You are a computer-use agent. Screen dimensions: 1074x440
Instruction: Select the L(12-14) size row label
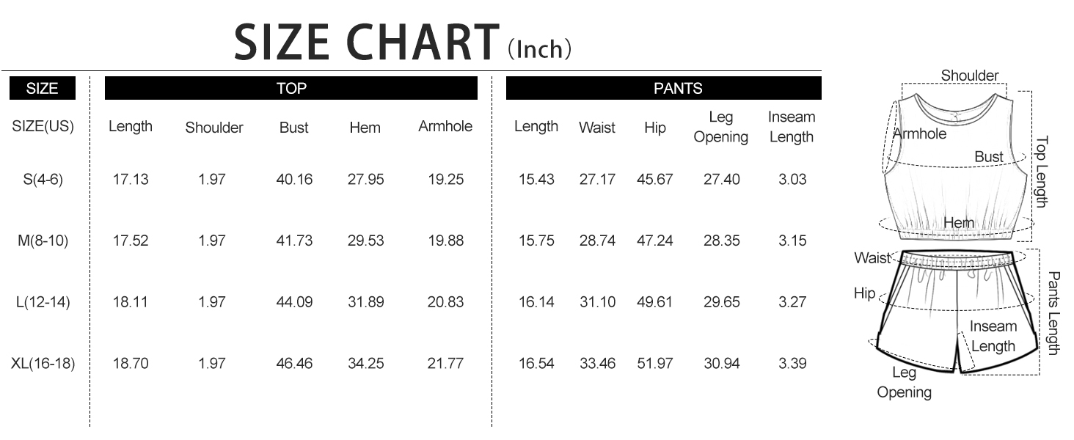tap(43, 302)
